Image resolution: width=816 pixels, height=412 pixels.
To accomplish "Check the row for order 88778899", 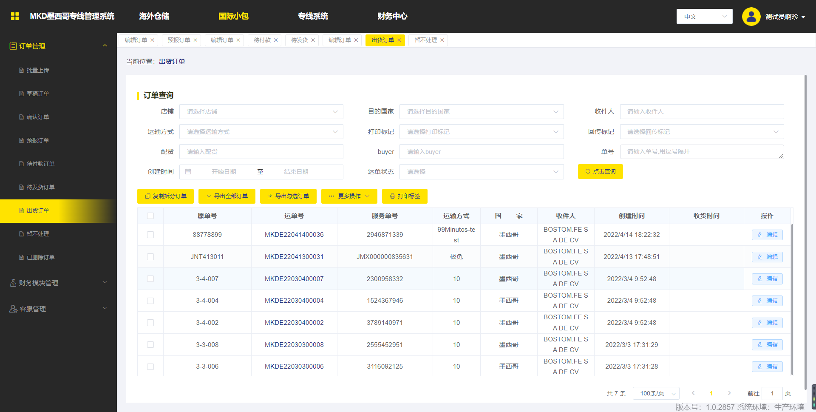I will 150,235.
